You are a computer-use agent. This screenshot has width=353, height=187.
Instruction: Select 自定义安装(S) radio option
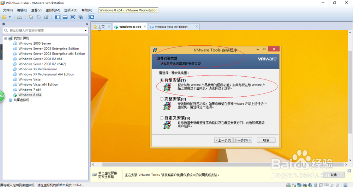click(161, 118)
